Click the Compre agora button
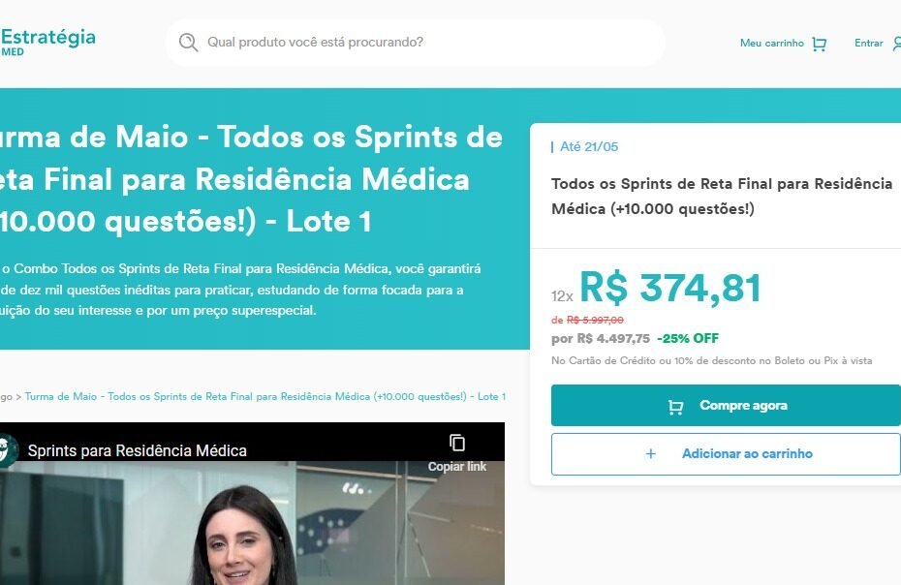 click(x=726, y=406)
